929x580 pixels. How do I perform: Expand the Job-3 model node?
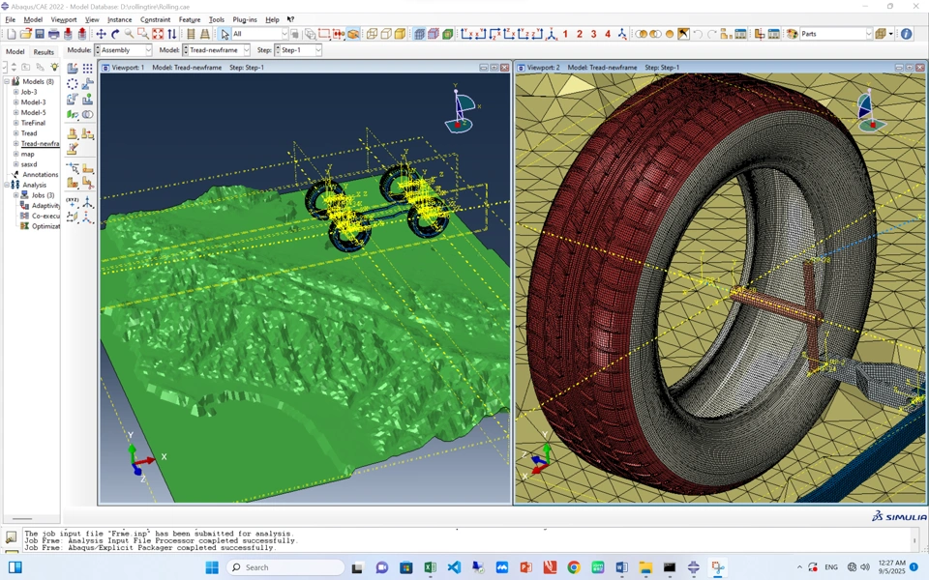tap(16, 92)
